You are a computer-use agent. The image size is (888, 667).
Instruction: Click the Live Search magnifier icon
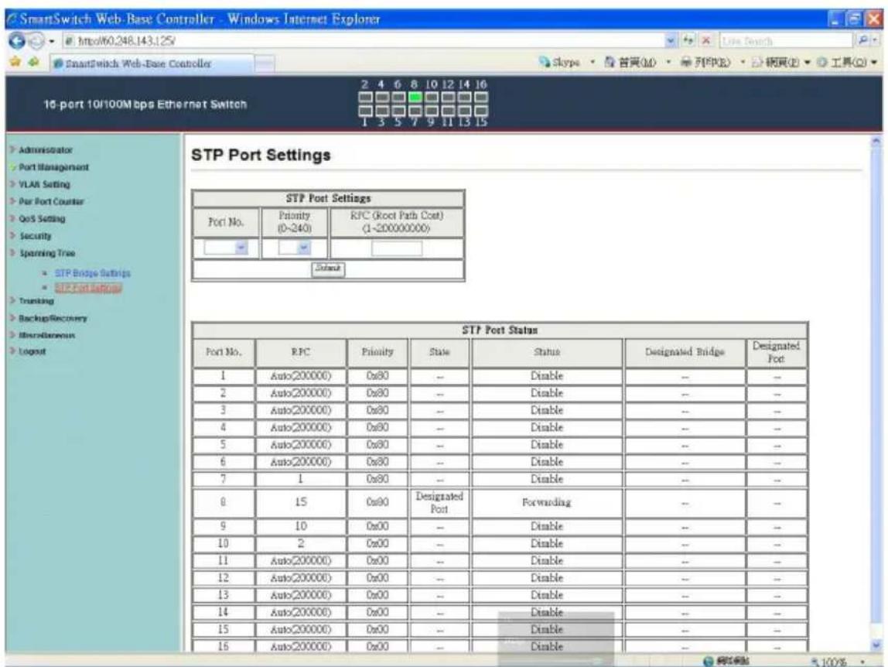[x=862, y=41]
